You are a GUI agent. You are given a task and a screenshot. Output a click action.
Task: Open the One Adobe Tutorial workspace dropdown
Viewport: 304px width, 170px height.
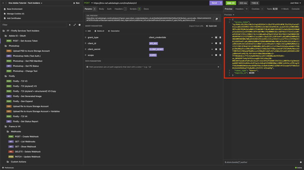coord(25,3)
